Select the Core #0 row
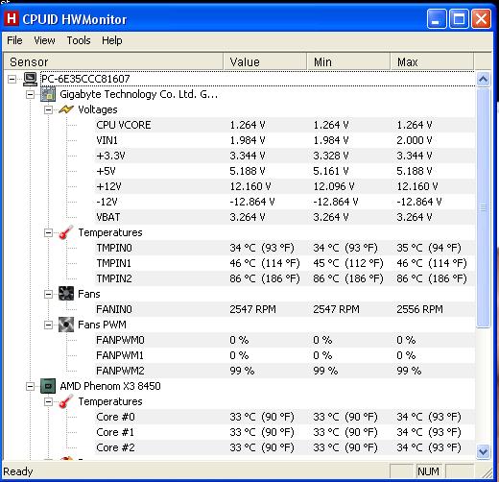 [x=285, y=417]
